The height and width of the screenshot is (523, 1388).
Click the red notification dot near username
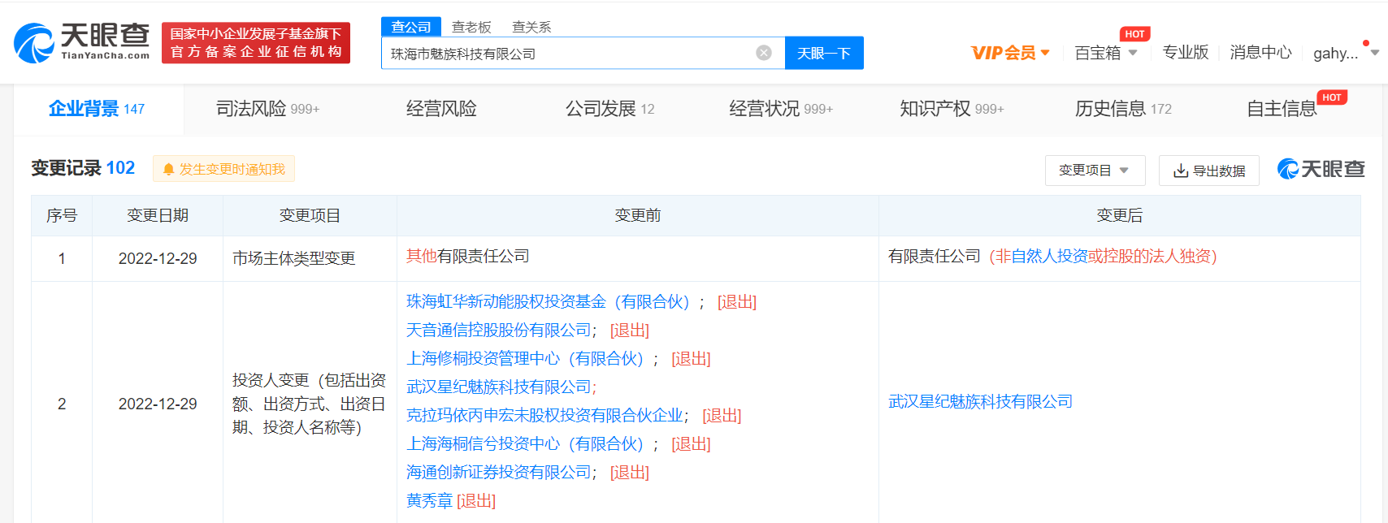point(1366,43)
